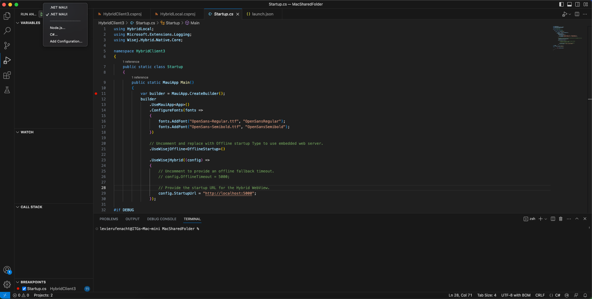This screenshot has width=592, height=299.
Task: Open new terminal launch profile dropdown
Action: tap(546, 219)
